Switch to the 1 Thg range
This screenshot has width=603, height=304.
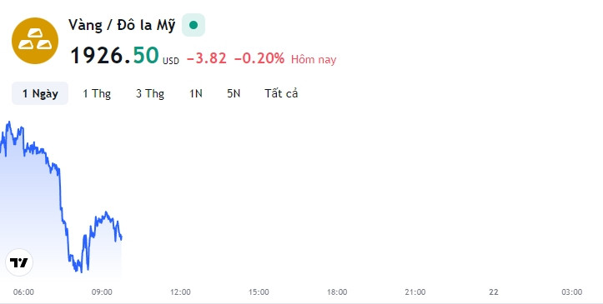click(97, 93)
